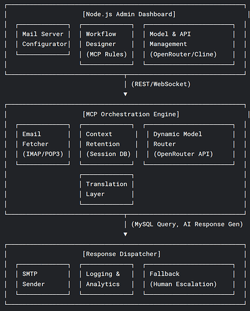Click the Model & API Management box
This screenshot has height=311, width=250.
coord(189,45)
